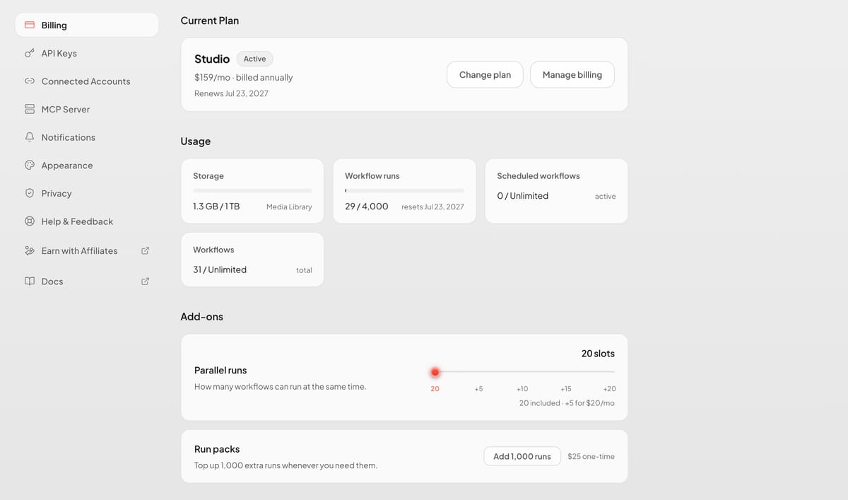The width and height of the screenshot is (848, 500).
Task: Click Add 1,000 runs button
Action: click(522, 456)
